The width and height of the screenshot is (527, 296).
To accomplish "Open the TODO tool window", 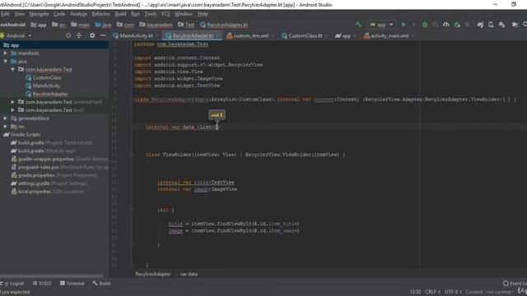I will tap(42, 283).
